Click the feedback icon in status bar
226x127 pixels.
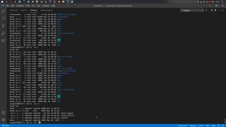pos(219,126)
